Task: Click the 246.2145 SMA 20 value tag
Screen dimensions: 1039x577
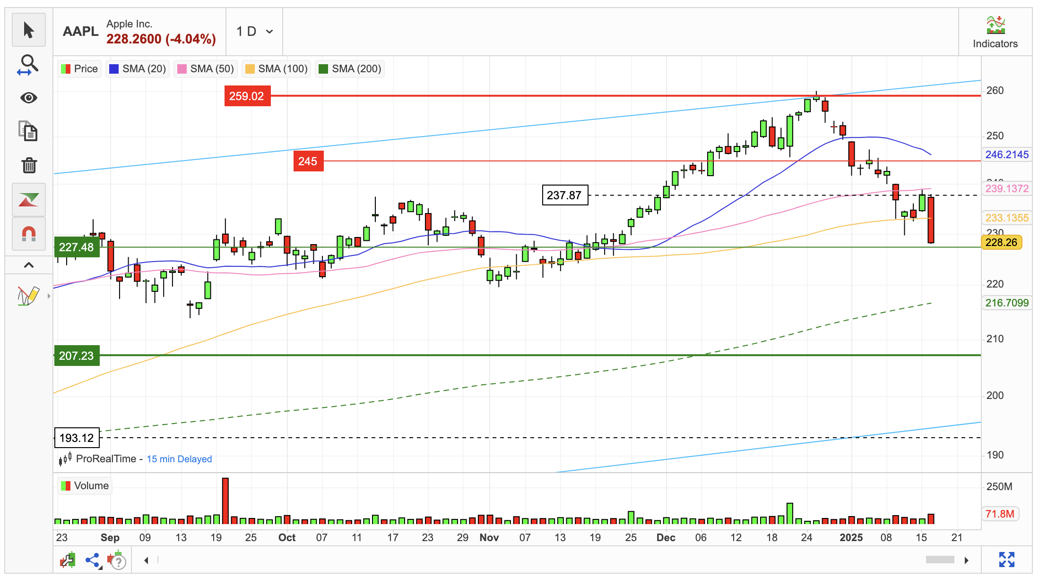Action: [1007, 154]
